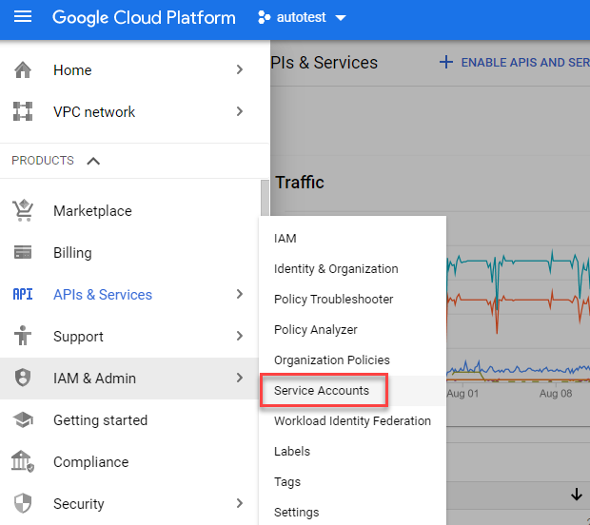Screen dimensions: 590x525
Task: Expand the Home submenu chevron
Action: click(239, 69)
